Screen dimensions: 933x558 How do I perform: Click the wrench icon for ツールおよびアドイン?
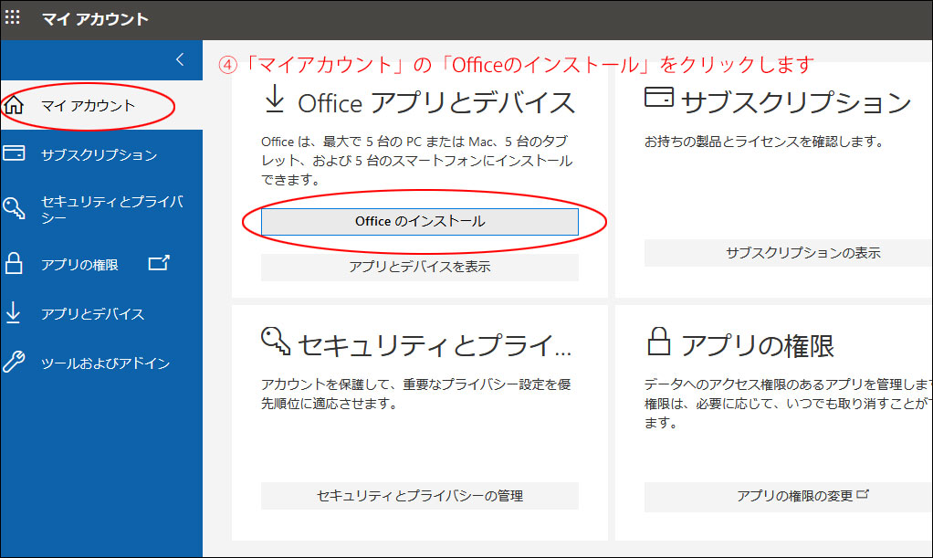click(14, 362)
